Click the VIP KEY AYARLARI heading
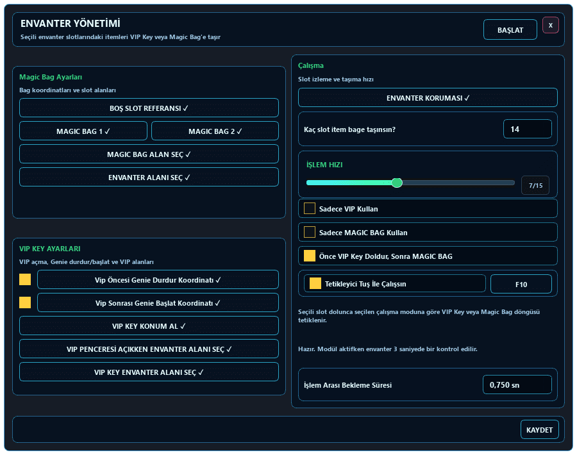Screen dimensions: 577x455 (49, 249)
